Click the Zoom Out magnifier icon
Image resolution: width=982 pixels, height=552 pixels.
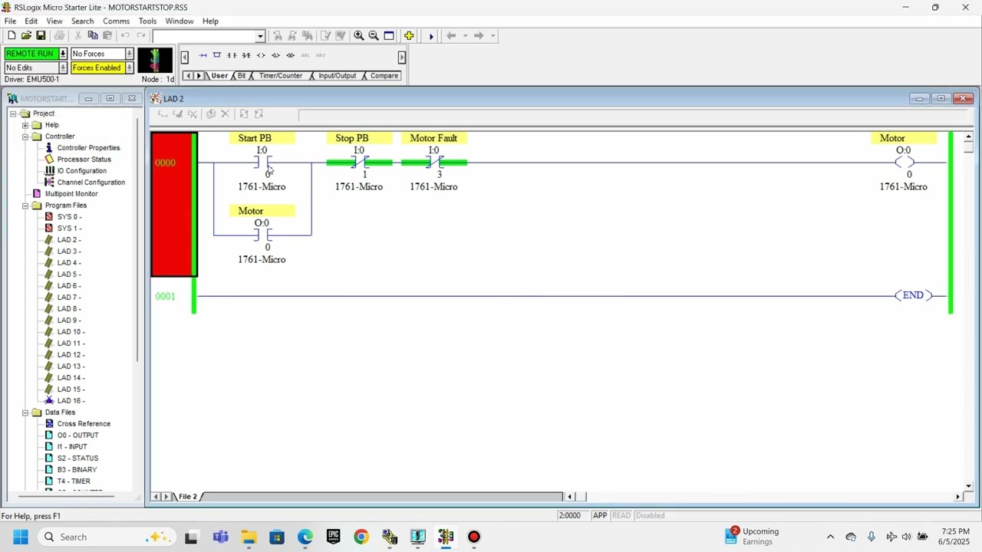pos(374,36)
